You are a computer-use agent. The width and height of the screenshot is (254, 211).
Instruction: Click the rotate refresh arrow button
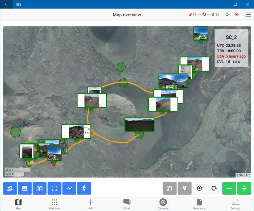[214, 188]
